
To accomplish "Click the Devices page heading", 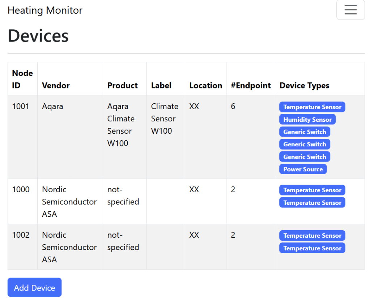I will [x=38, y=36].
